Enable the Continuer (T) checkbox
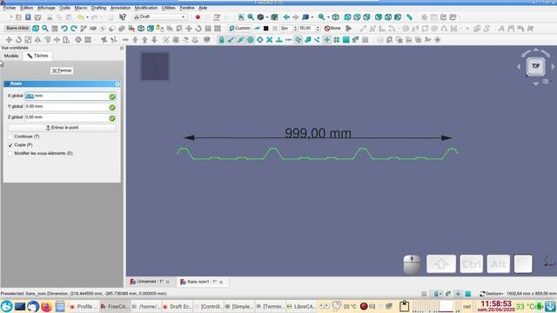 pyautogui.click(x=10, y=137)
